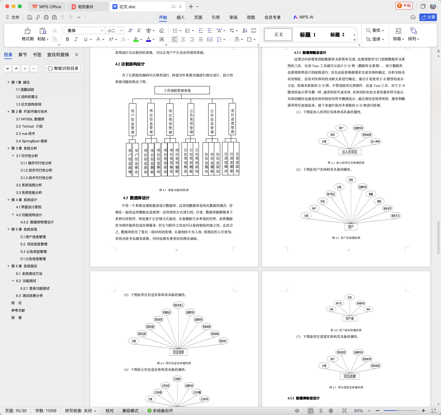
Task: Open the 文件 menu
Action: (13, 17)
